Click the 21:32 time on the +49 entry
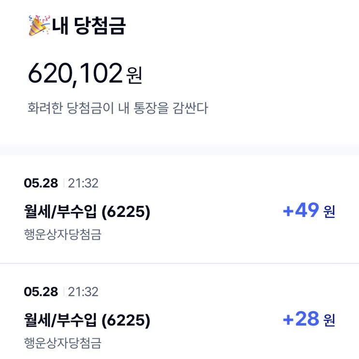The height and width of the screenshot is (359, 359). coord(83,183)
